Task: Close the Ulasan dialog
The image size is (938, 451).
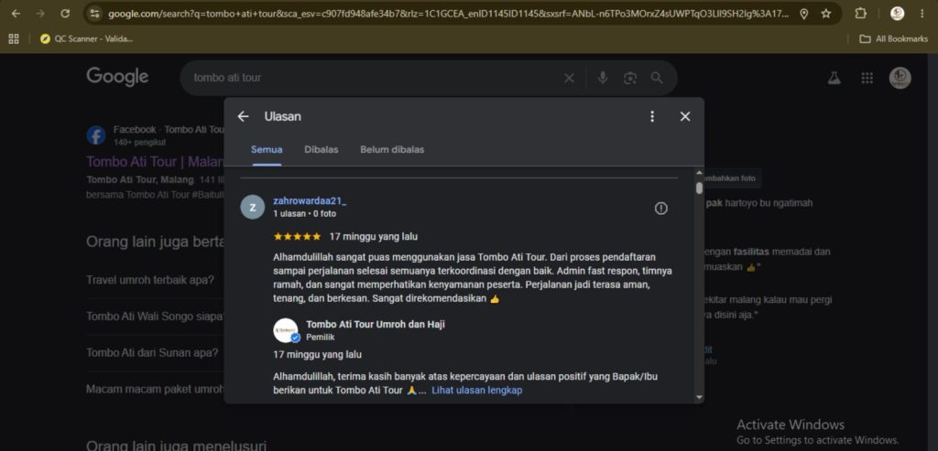Action: [685, 116]
